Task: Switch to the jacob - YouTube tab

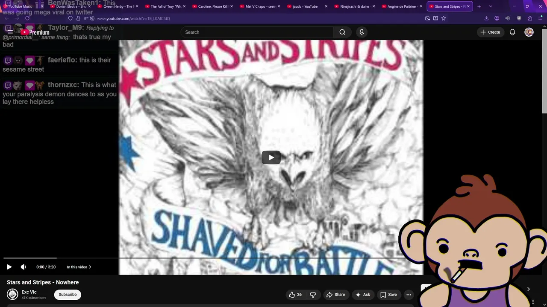Action: 307,6
